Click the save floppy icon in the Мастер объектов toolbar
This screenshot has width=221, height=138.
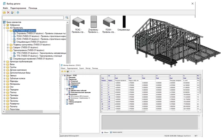pyautogui.click(x=68, y=71)
